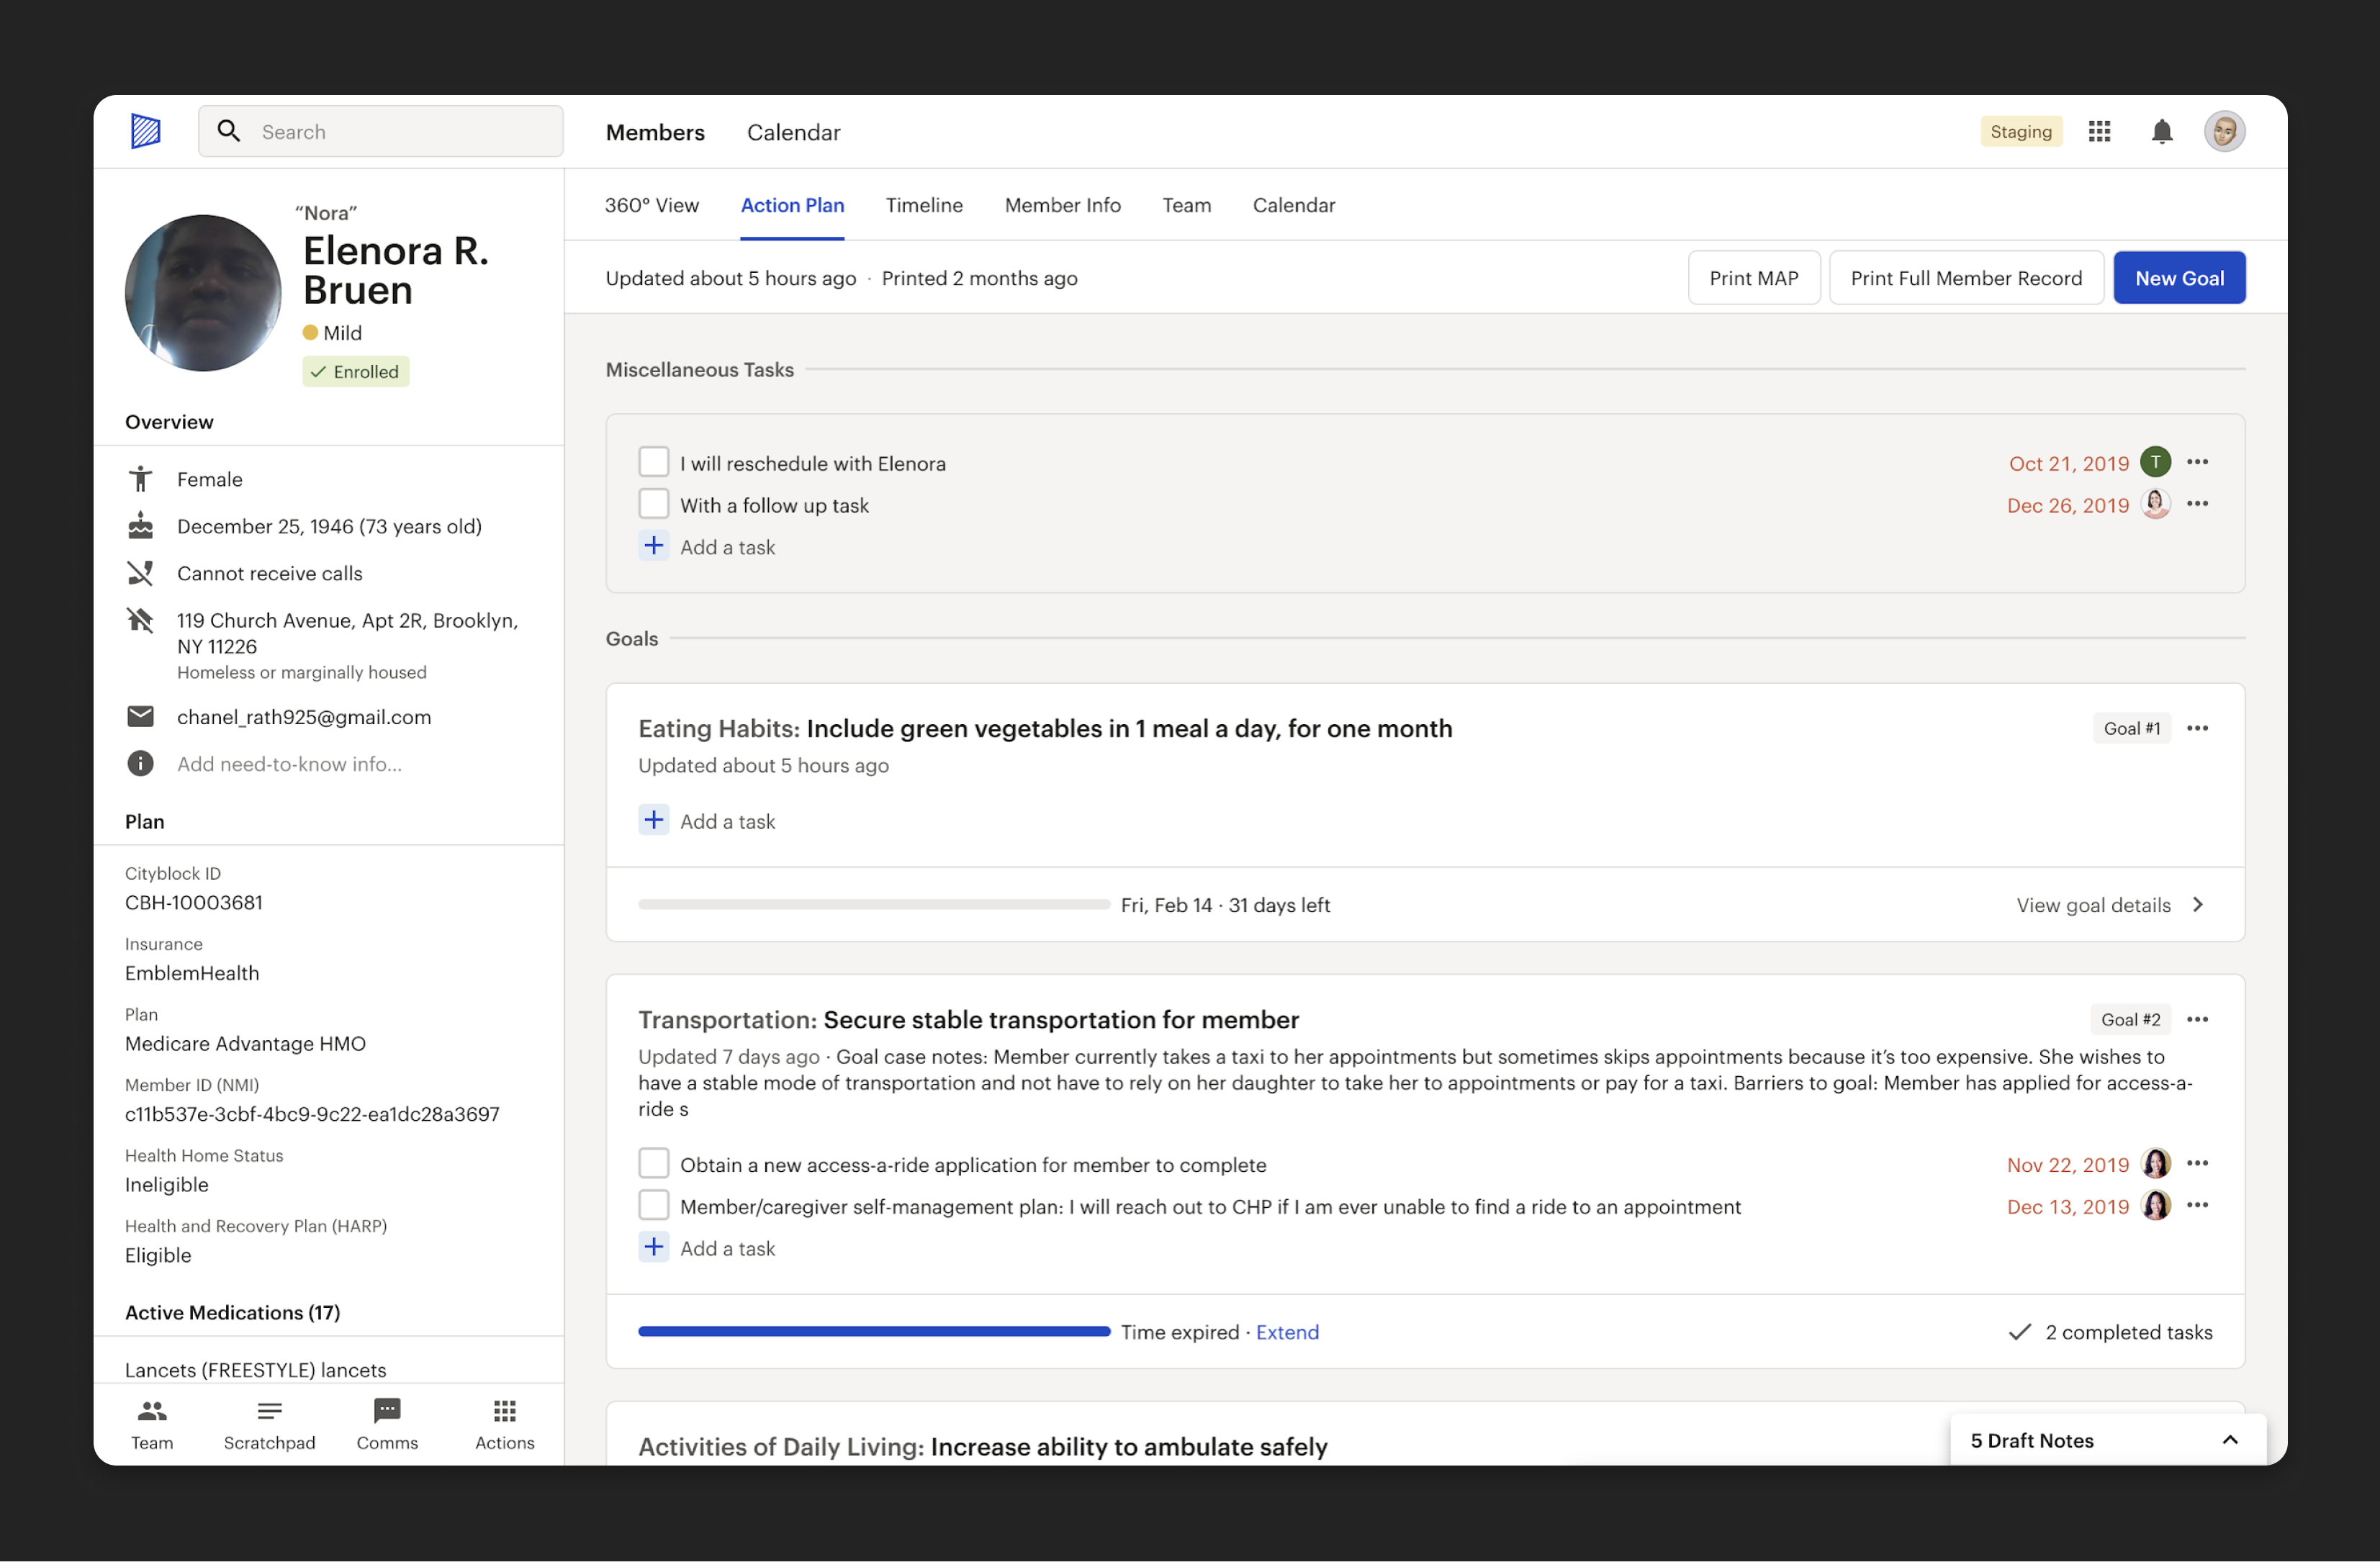Check 'With a follow up task' checkbox
The width and height of the screenshot is (2380, 1562).
654,504
